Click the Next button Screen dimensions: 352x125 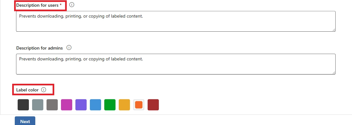[x=25, y=121]
